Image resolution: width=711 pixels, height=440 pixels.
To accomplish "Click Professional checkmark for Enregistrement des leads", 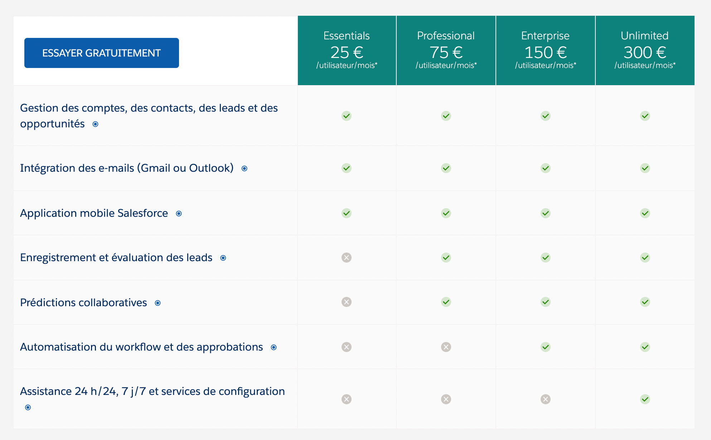I will pos(446,258).
